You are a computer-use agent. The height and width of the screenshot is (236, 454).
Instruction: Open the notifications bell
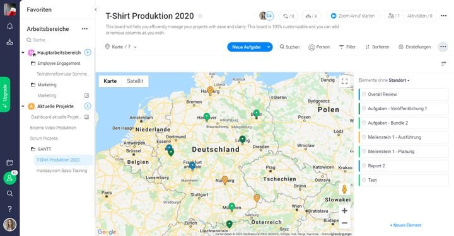point(9,26)
